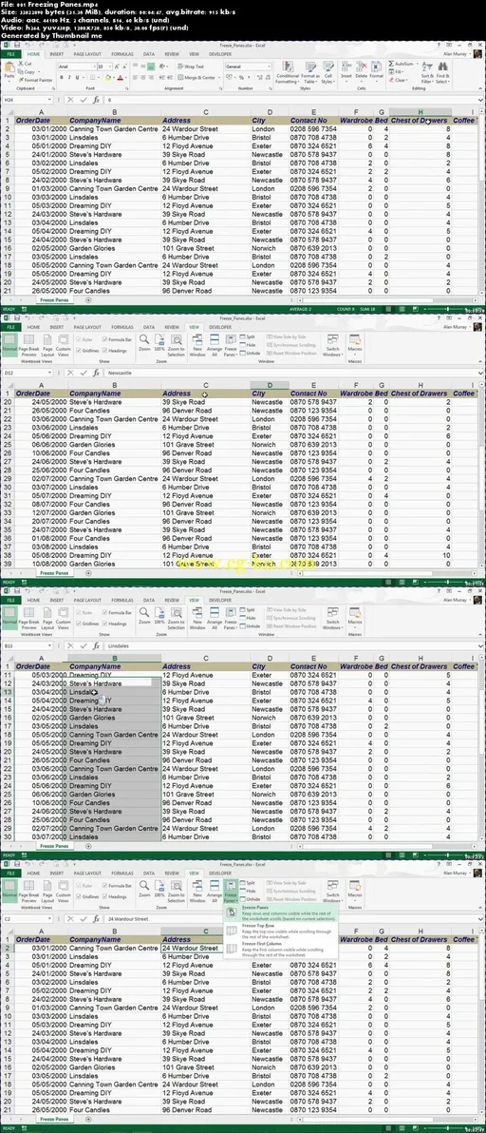Expand the Fill dropdown in the Editing group
486x1133 pixels.
click(401, 71)
